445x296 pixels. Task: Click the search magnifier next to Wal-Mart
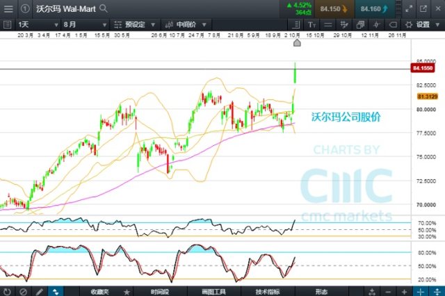[x=104, y=9]
